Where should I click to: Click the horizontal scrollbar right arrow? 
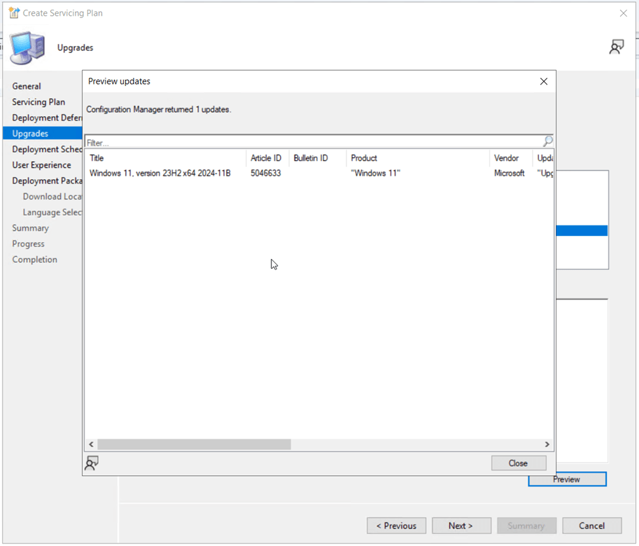(547, 444)
